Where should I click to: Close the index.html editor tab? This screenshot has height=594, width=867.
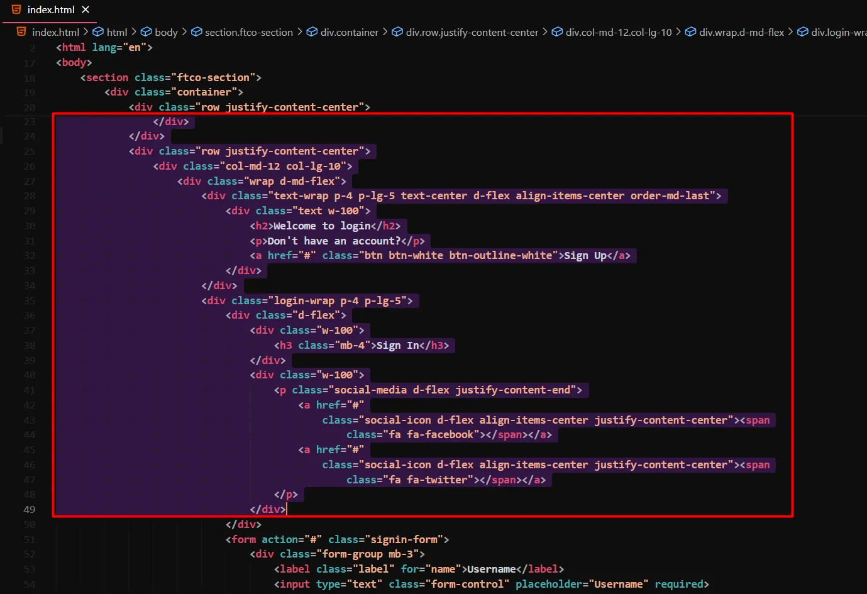point(86,9)
